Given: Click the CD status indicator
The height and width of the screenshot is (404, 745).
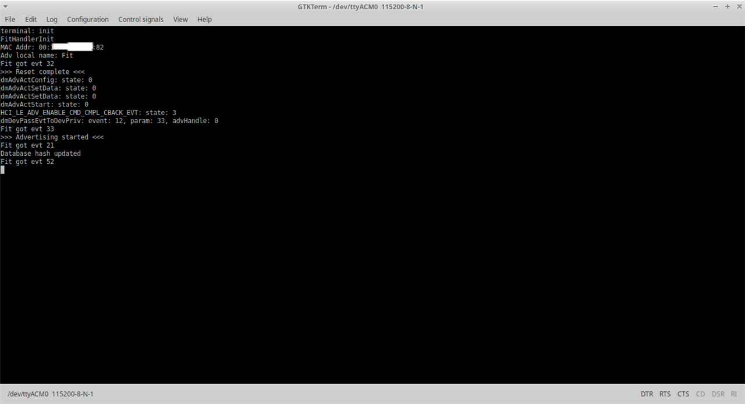Looking at the screenshot, I should pos(700,394).
